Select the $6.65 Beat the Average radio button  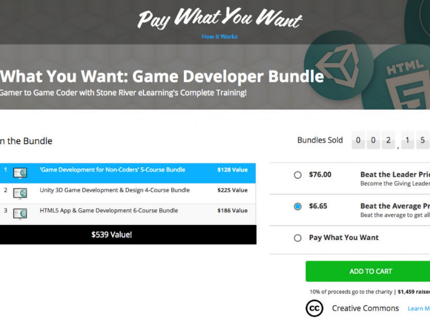[298, 206]
